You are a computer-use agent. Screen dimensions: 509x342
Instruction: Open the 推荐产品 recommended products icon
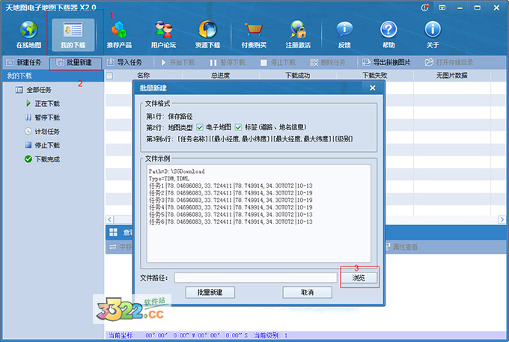119,34
